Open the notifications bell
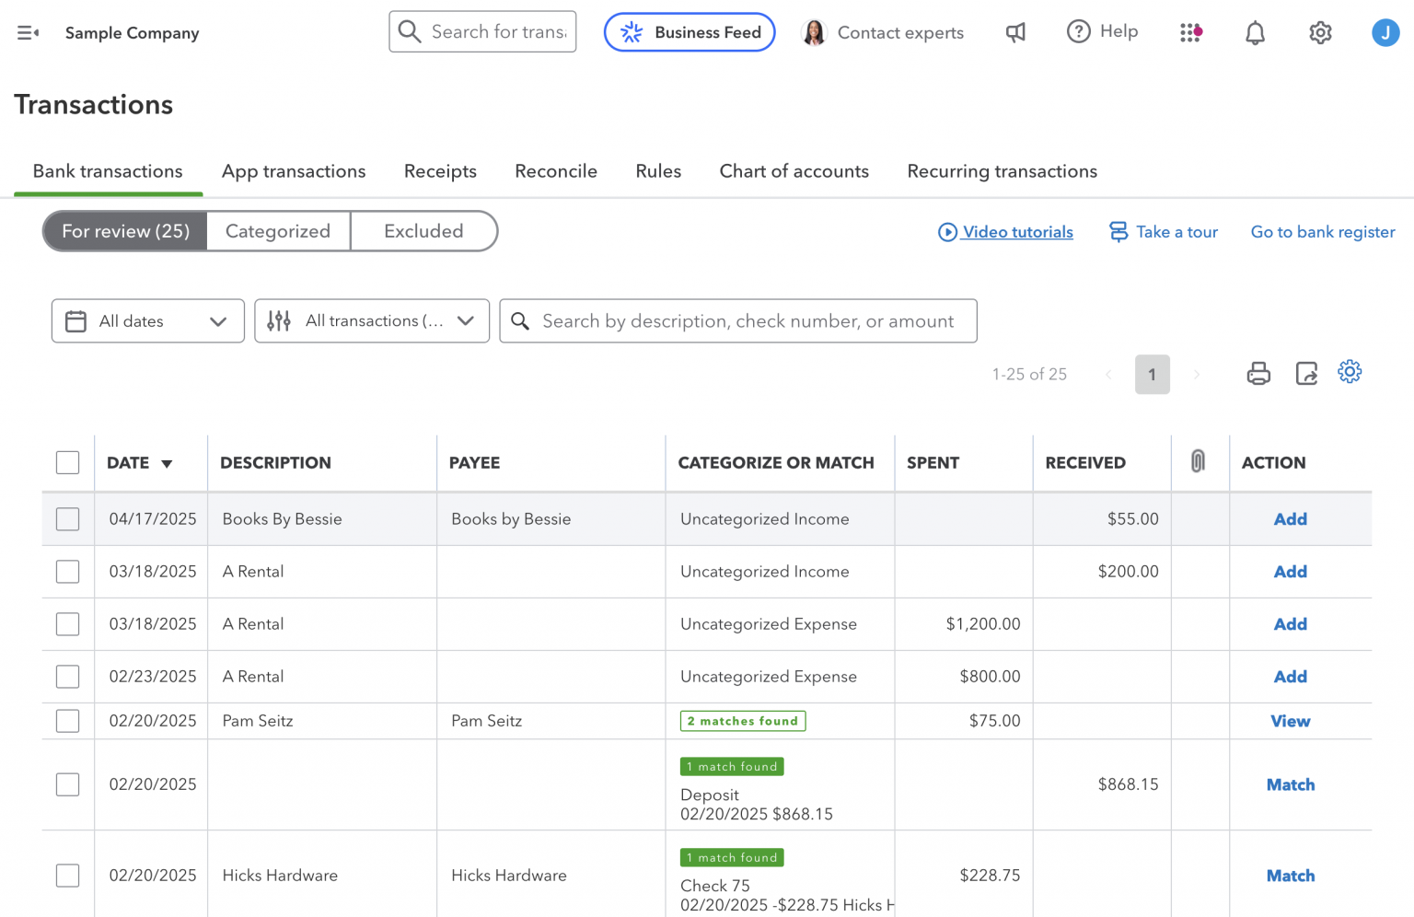Viewport: 1414px width, 917px height. tap(1255, 32)
